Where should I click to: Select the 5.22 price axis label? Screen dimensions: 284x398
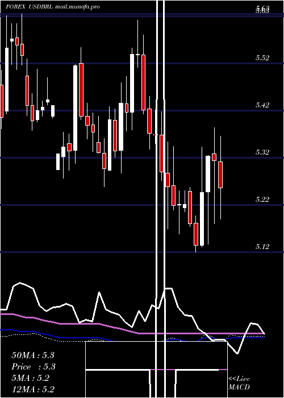[262, 199]
